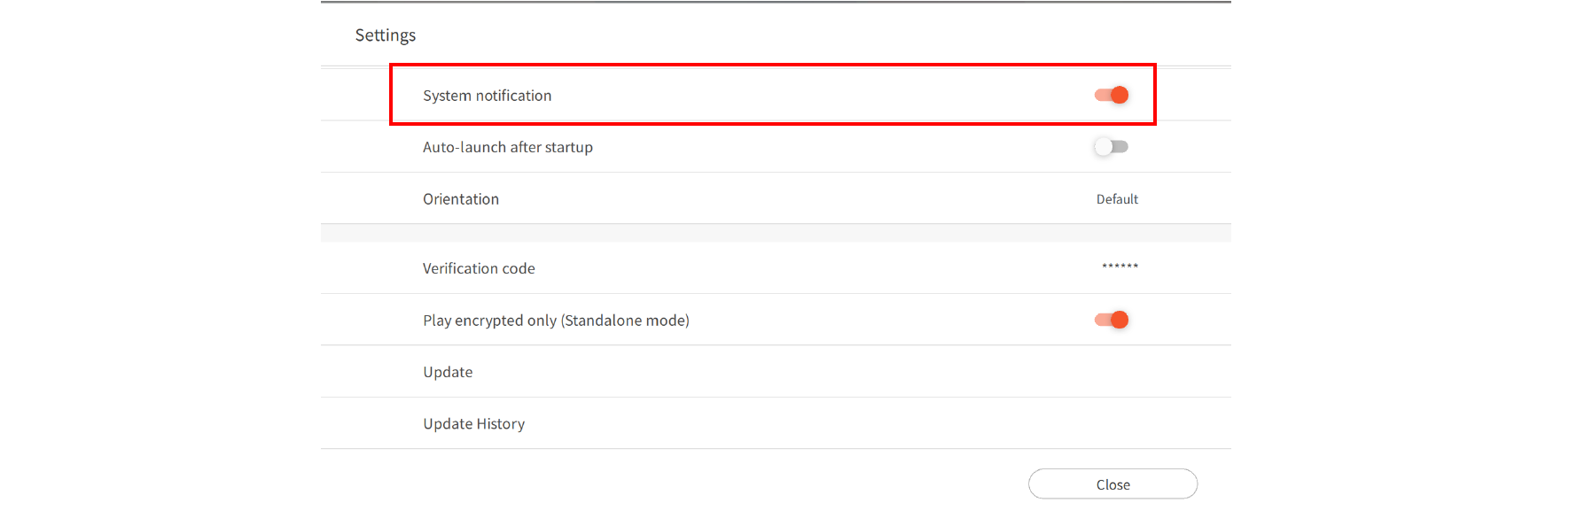Viewport: 1569px width, 518px height.
Task: Disable the Play encrypted only switch
Action: pos(1111,320)
